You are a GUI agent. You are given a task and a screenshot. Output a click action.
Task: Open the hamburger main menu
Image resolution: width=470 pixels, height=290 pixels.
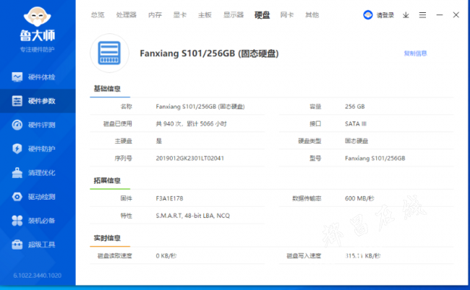pyautogui.click(x=423, y=15)
